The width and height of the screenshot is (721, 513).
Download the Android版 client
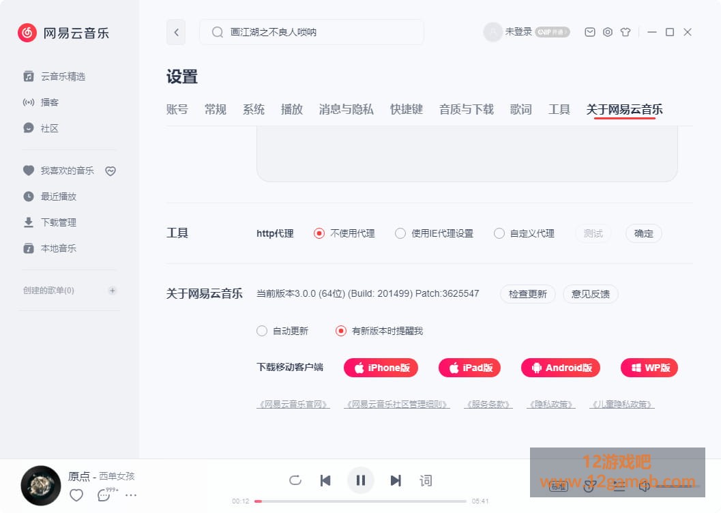(561, 368)
